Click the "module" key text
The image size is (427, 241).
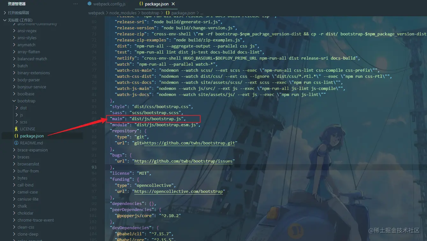click(x=120, y=125)
